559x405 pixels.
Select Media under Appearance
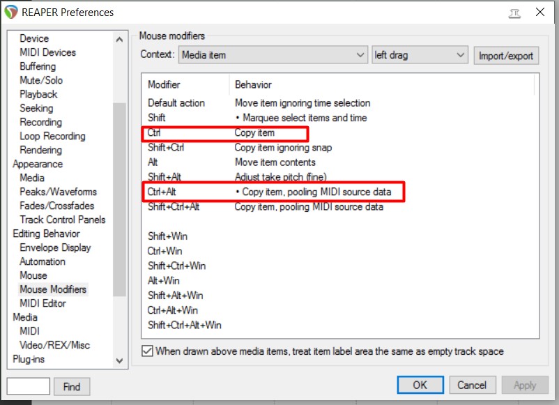coord(32,178)
